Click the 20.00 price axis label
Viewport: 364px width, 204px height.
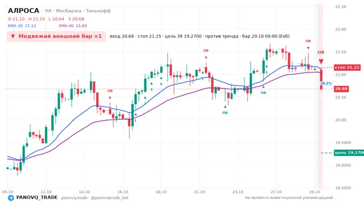[x=341, y=120]
